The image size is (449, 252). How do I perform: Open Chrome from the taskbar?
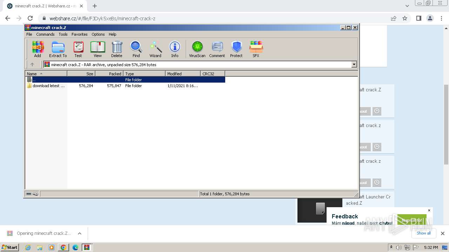63,247
